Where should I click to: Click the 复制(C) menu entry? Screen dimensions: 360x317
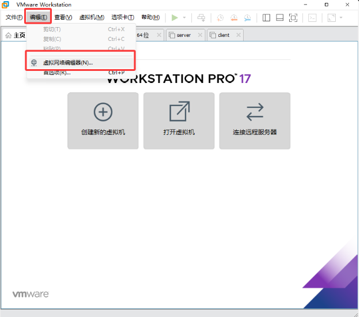click(x=80, y=39)
